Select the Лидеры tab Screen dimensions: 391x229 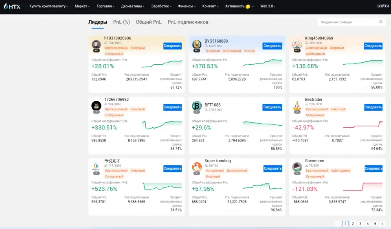pyautogui.click(x=97, y=22)
